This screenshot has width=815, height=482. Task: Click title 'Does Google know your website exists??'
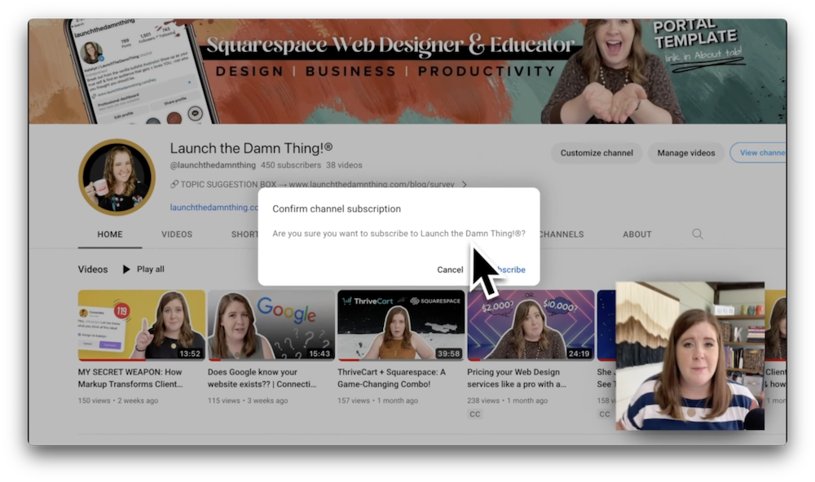[x=262, y=378]
